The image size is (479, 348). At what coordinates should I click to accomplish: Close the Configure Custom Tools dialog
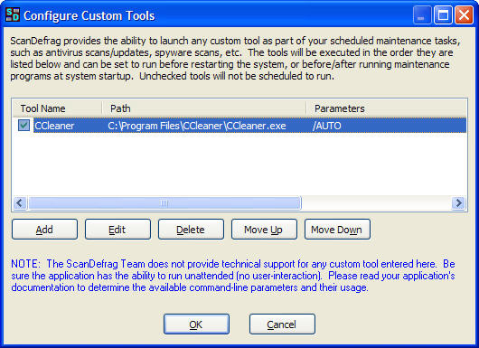coord(464,15)
